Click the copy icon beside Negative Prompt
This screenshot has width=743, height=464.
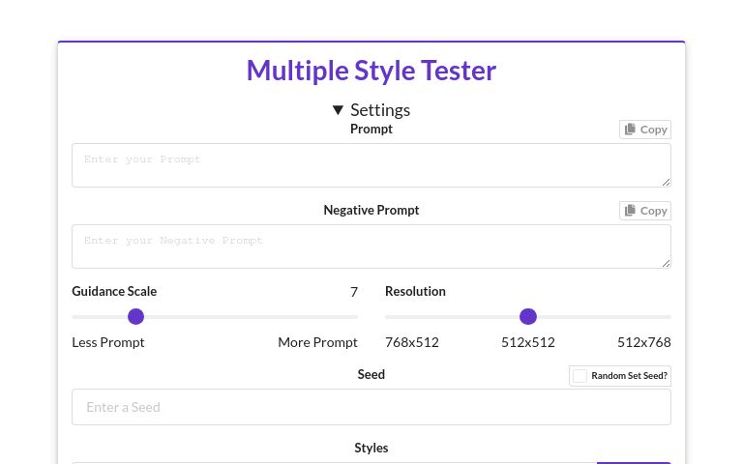pos(630,211)
